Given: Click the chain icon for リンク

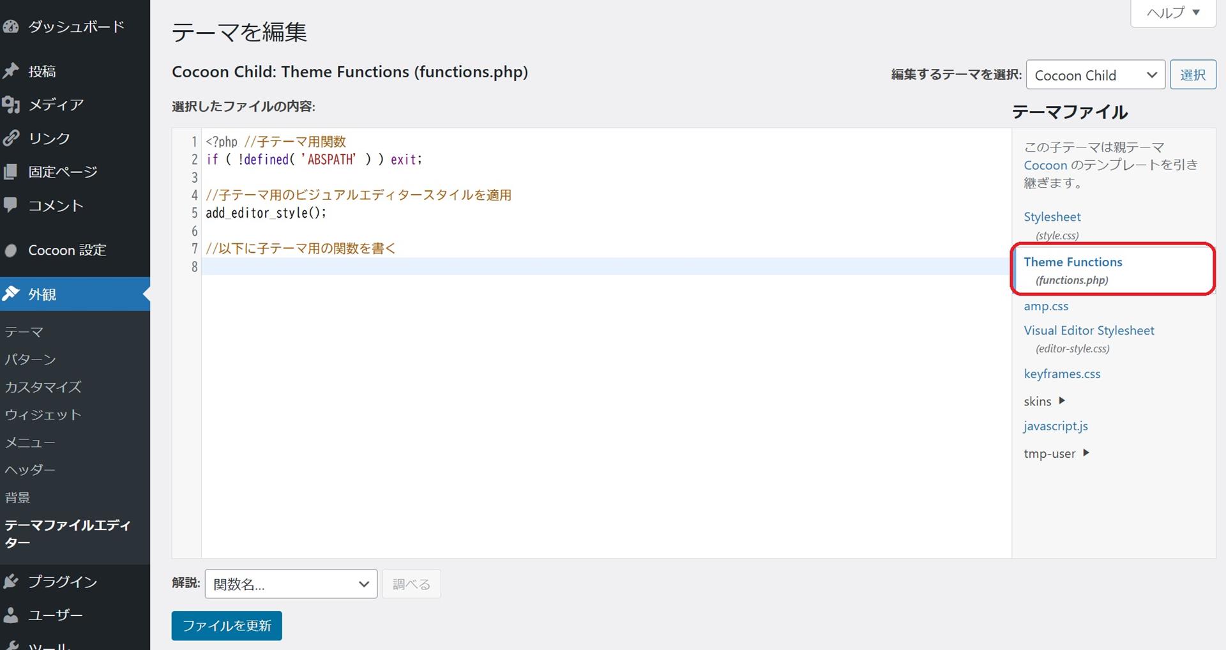Looking at the screenshot, I should click(x=10, y=138).
